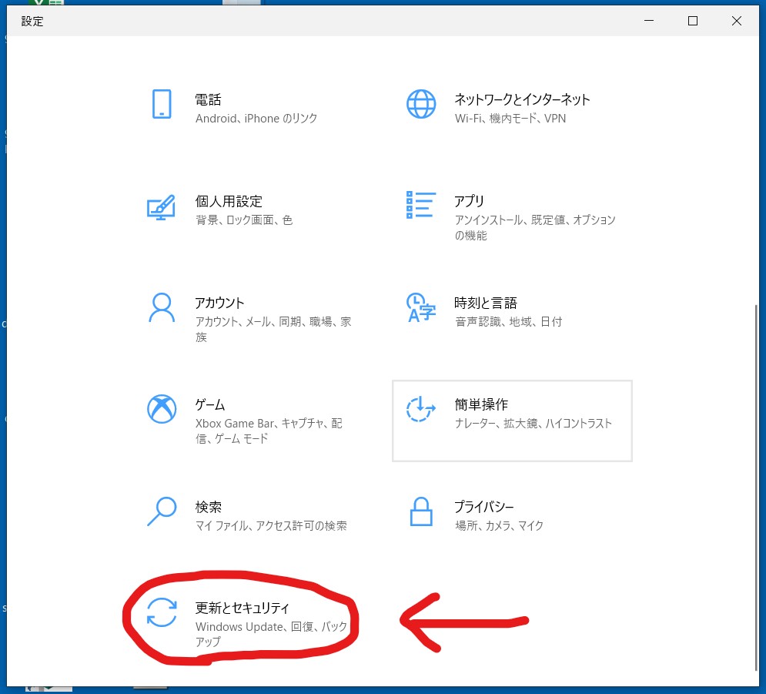Open 更新とセキュリティ title
The height and width of the screenshot is (694, 766).
point(243,608)
